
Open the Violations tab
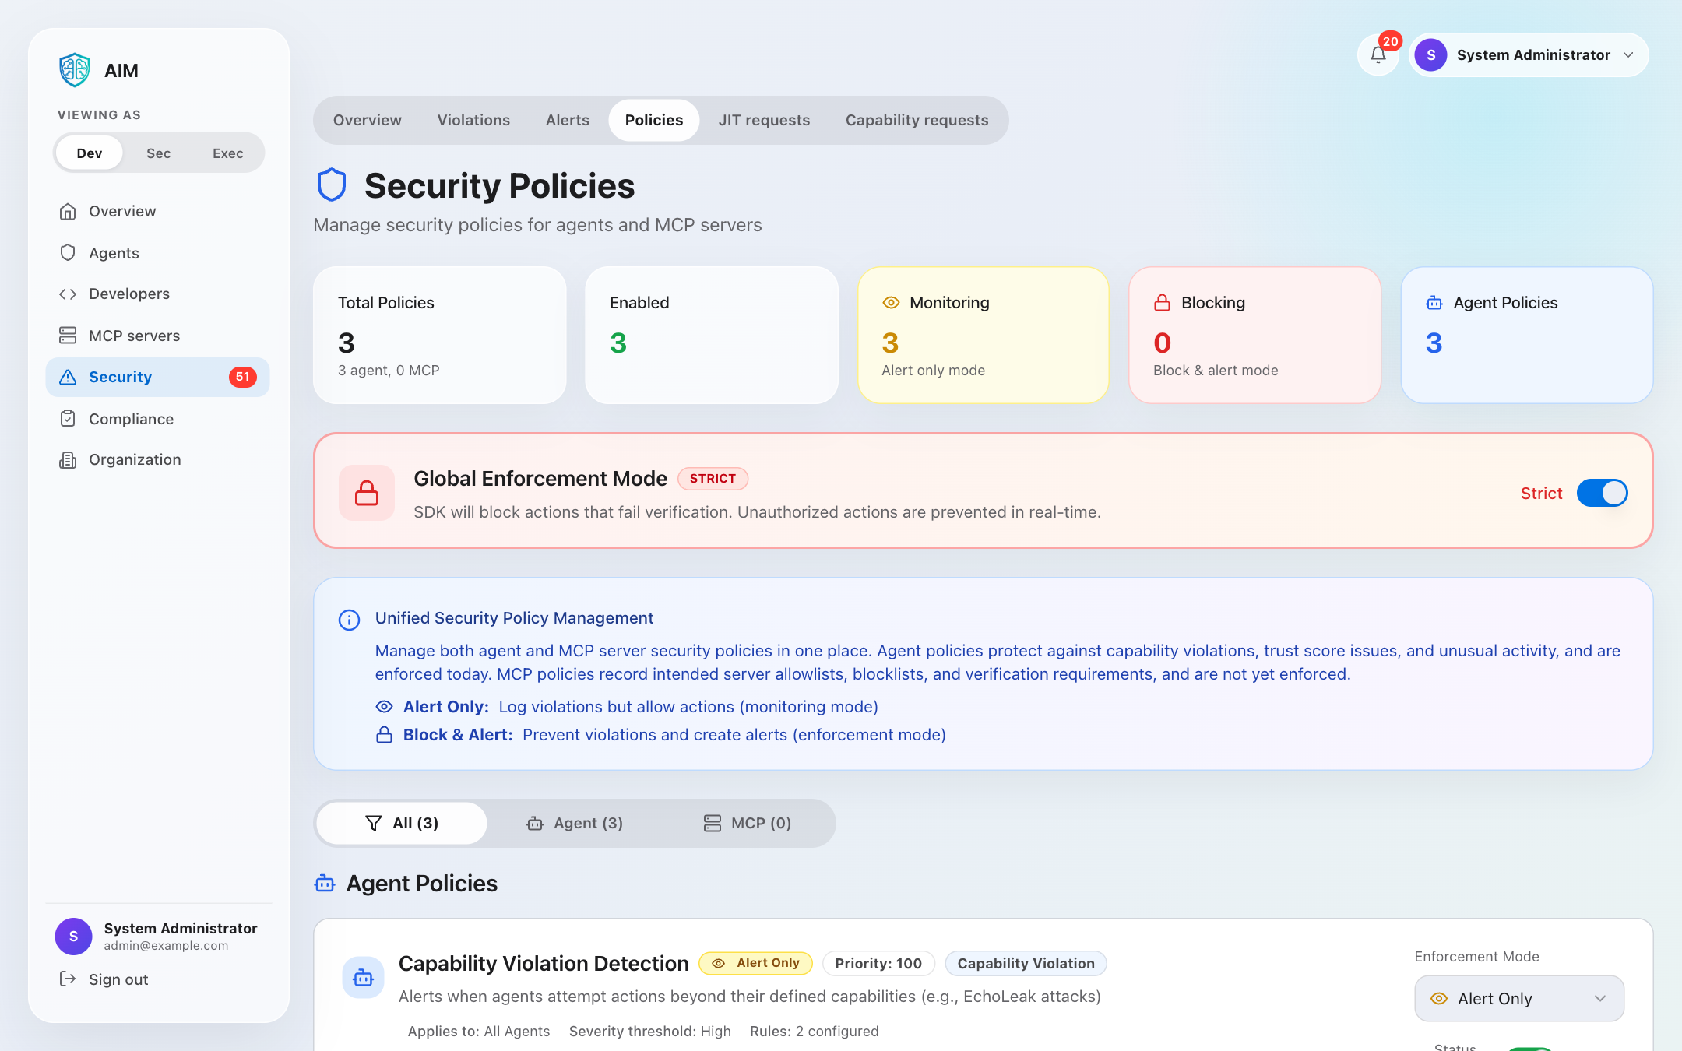click(473, 120)
